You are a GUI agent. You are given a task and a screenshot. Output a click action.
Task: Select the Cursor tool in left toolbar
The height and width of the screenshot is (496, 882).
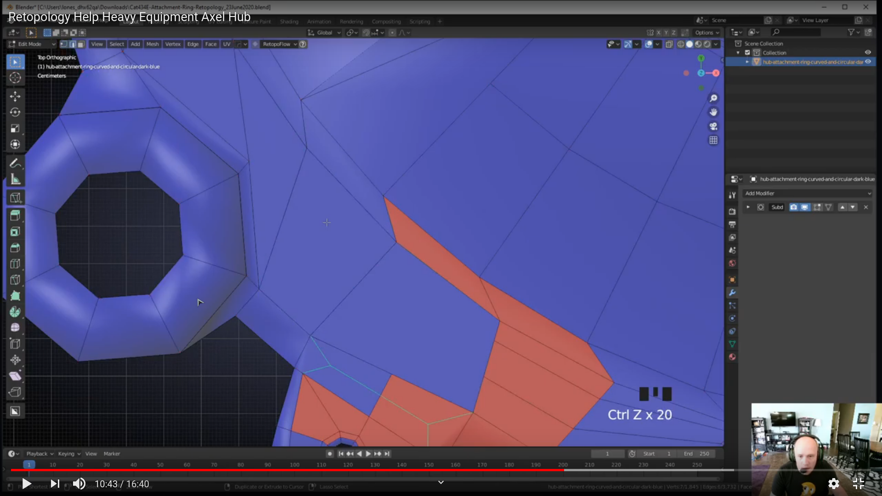15,78
